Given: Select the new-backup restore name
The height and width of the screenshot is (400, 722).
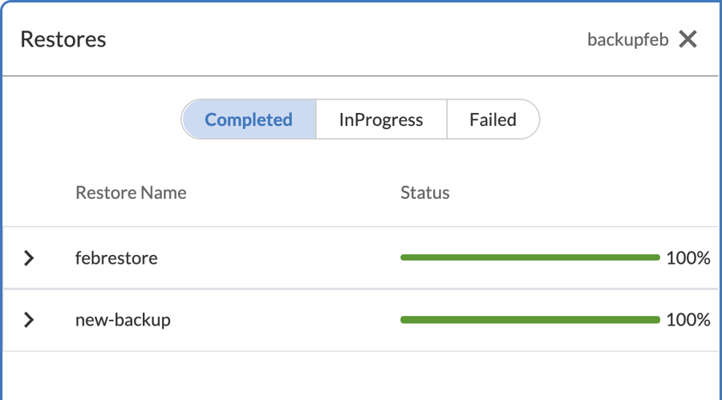Looking at the screenshot, I should tap(123, 320).
